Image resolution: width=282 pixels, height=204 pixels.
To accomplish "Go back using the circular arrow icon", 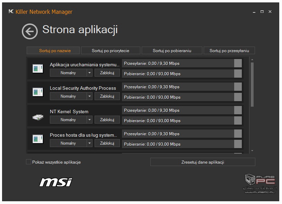I will click(30, 31).
